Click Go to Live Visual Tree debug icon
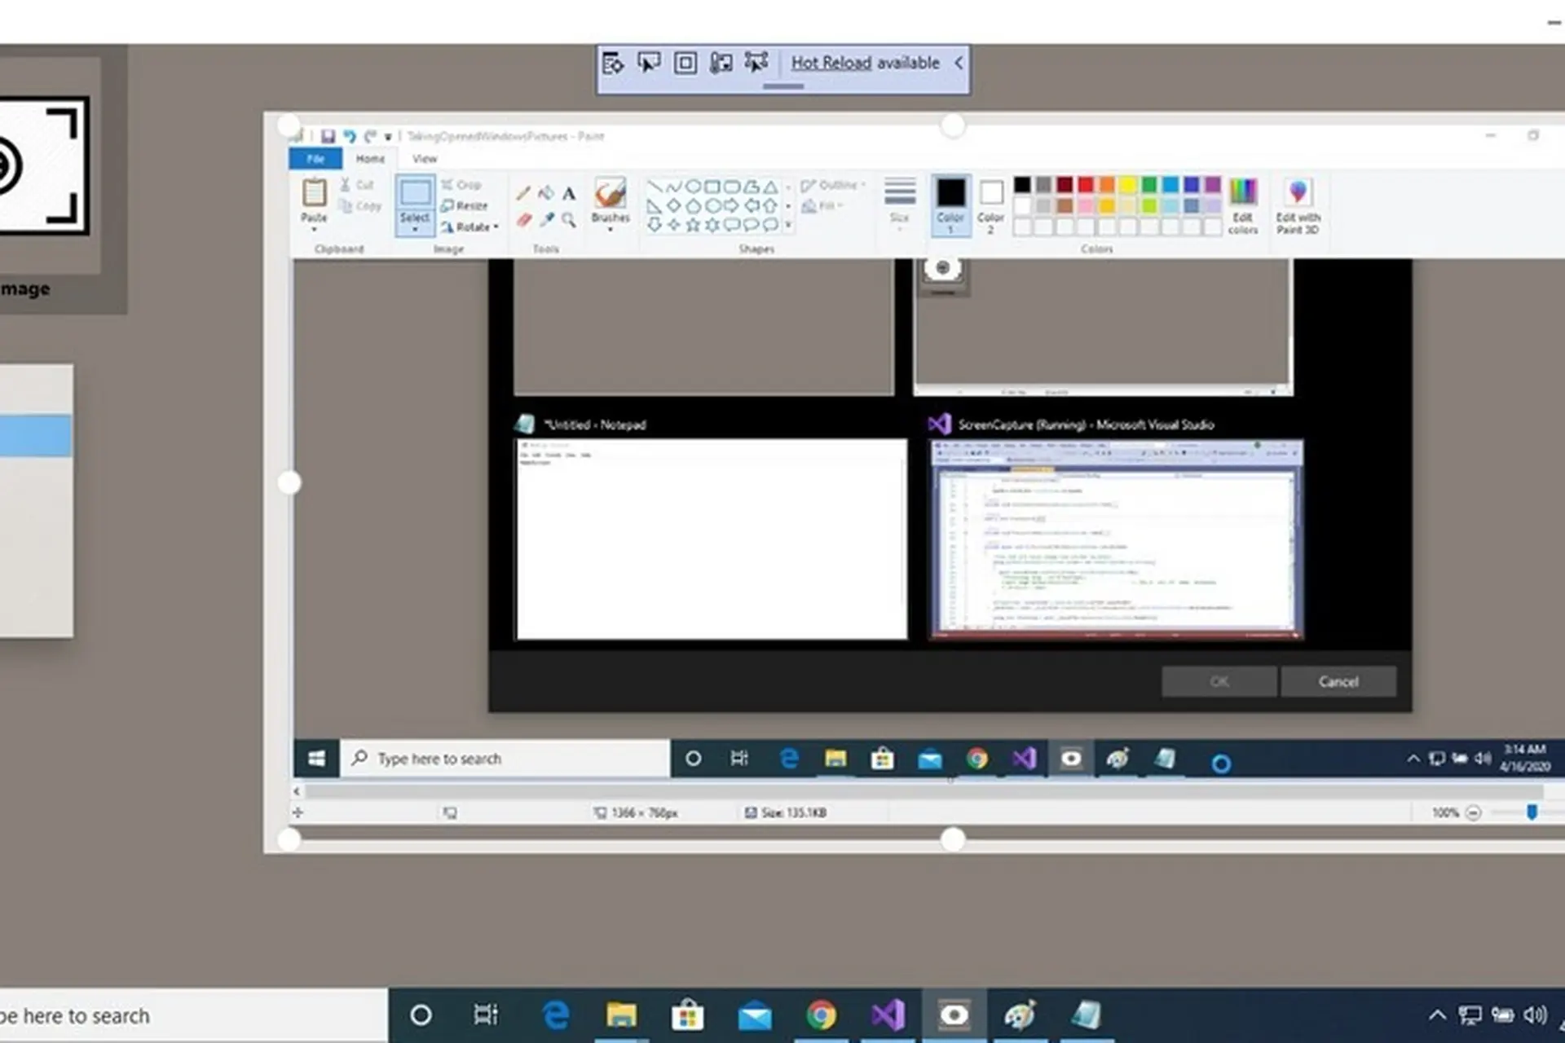1565x1043 pixels. click(x=613, y=63)
